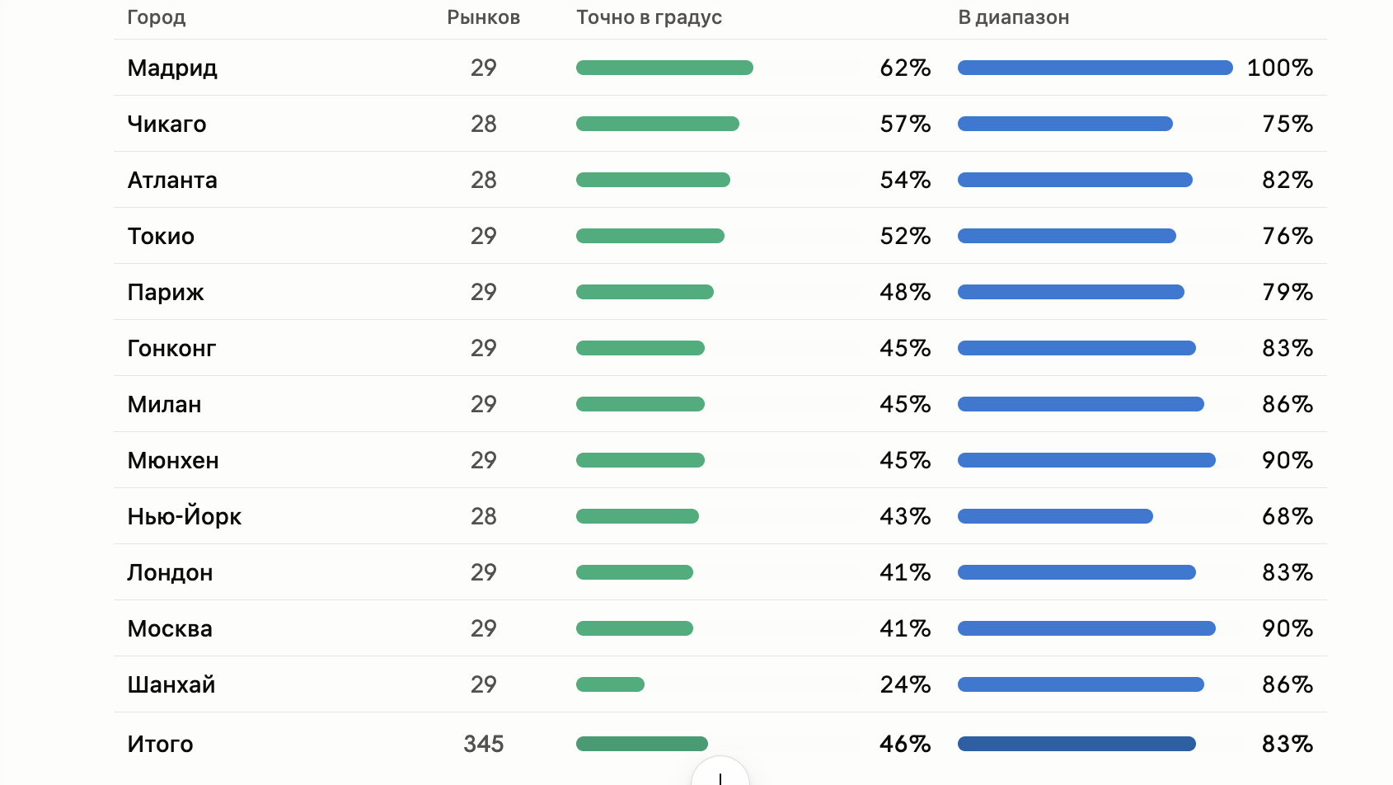The image size is (1393, 785).
Task: Click the Мюнхен city name
Action: tap(173, 460)
